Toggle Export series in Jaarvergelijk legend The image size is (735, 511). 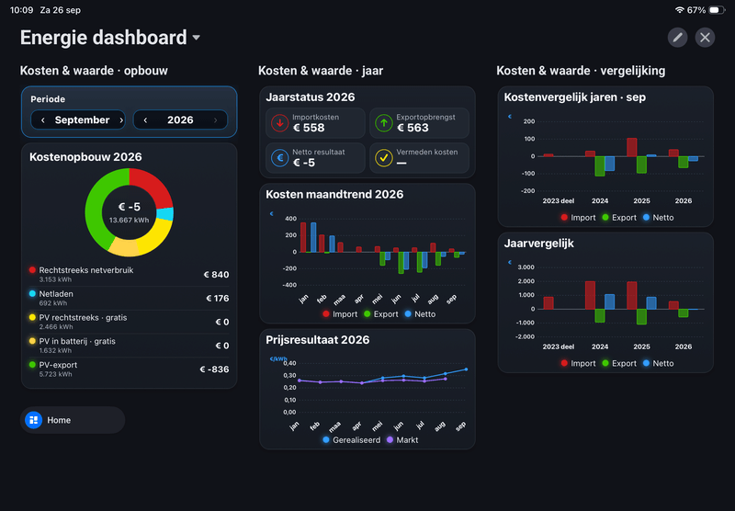coord(619,363)
